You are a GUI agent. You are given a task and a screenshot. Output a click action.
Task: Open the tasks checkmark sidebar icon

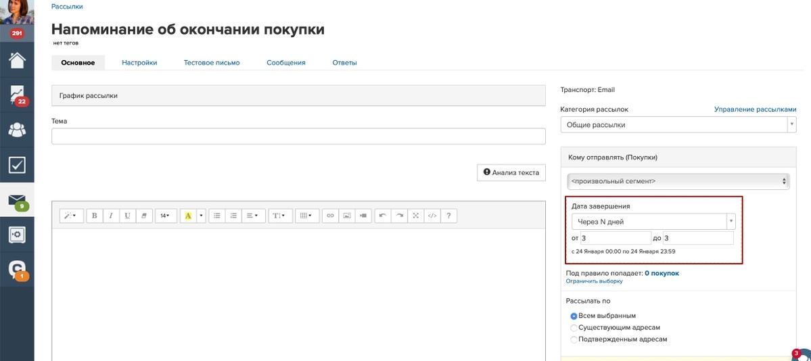(x=17, y=165)
